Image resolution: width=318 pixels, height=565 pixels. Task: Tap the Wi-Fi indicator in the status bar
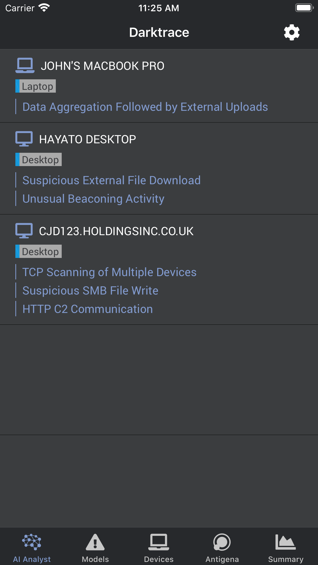pyautogui.click(x=44, y=8)
